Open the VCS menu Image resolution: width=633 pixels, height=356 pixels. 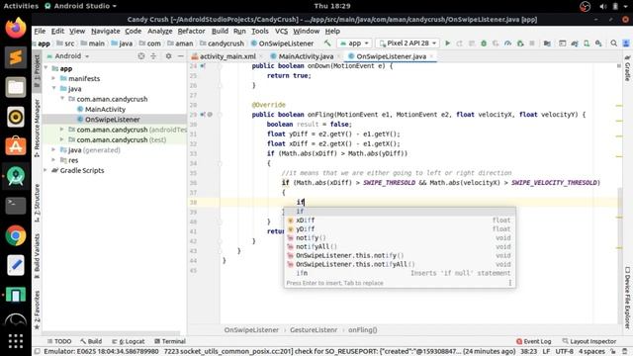[x=281, y=31]
